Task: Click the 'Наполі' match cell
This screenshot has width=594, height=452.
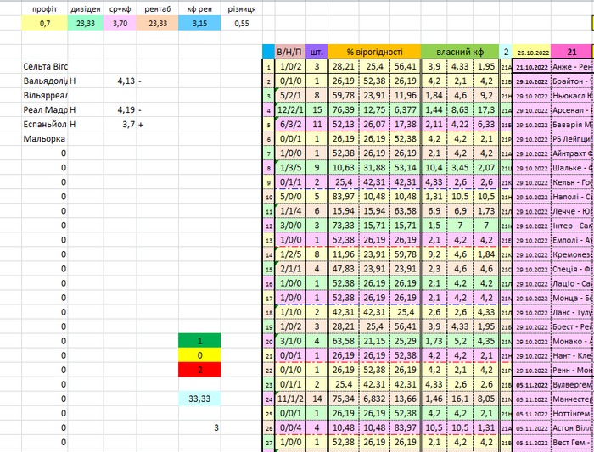Action: point(572,197)
